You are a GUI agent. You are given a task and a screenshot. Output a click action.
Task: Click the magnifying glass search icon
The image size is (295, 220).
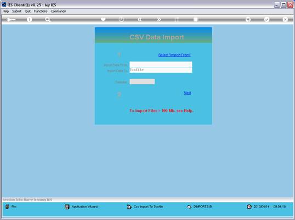[x=48, y=19]
